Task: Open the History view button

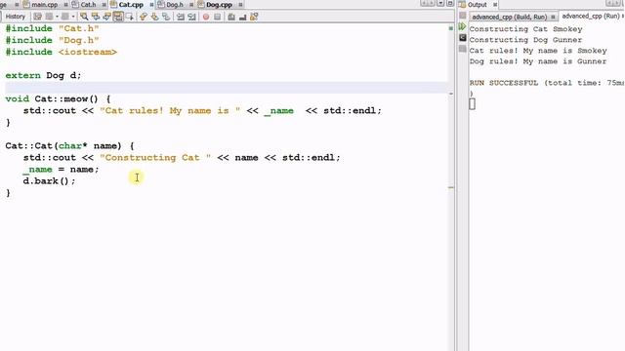Action: pos(16,17)
